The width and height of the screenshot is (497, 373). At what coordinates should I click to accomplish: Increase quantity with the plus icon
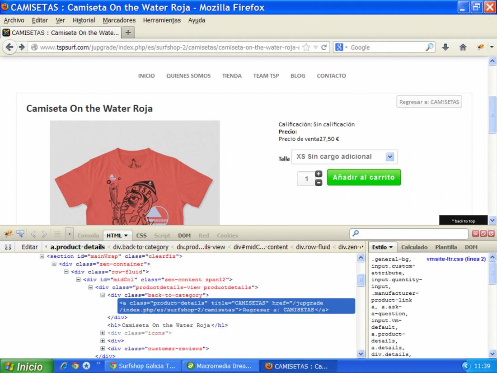(x=319, y=174)
